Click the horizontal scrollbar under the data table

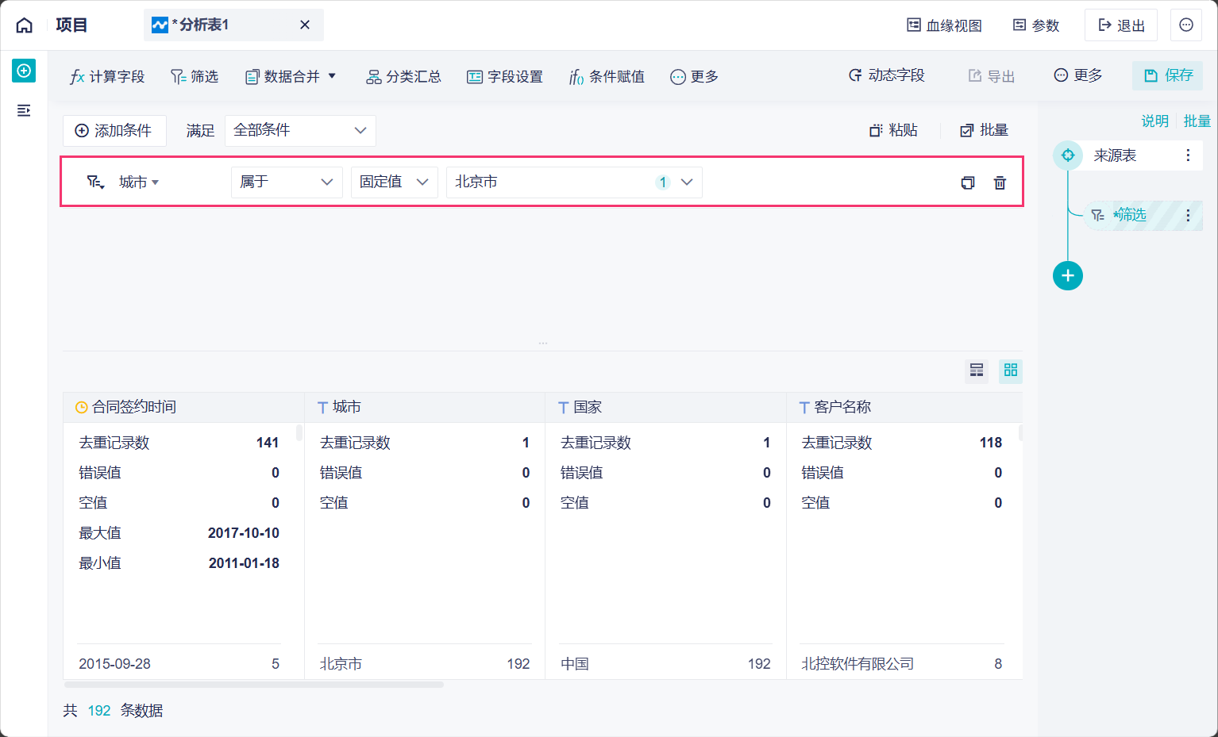[x=254, y=685]
